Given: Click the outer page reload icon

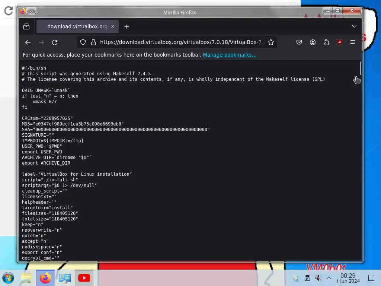Looking at the screenshot, I should [x=9, y=10].
